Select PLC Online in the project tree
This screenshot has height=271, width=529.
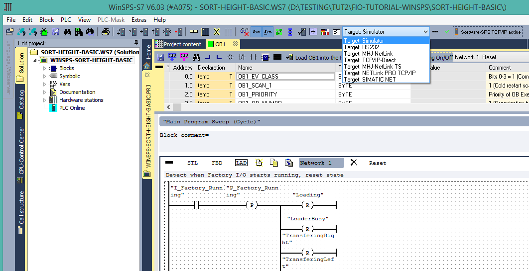[72, 108]
